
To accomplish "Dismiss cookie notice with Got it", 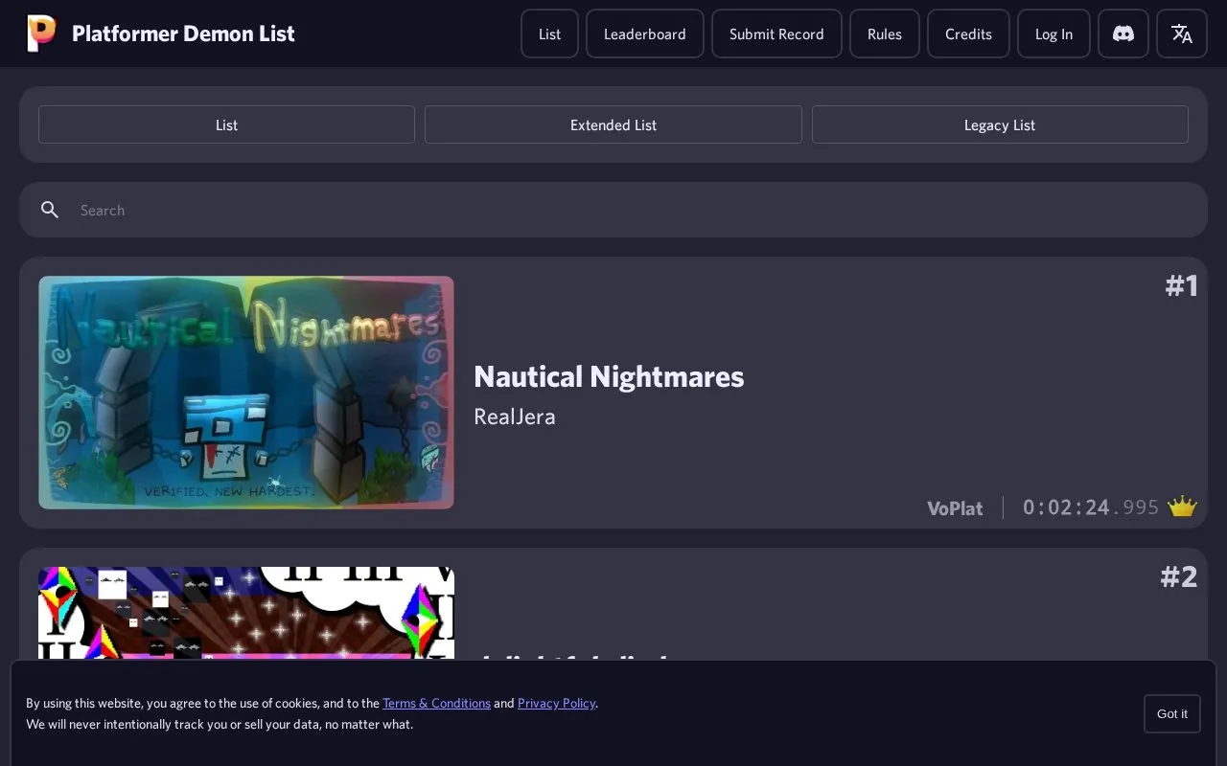I will click(1172, 713).
